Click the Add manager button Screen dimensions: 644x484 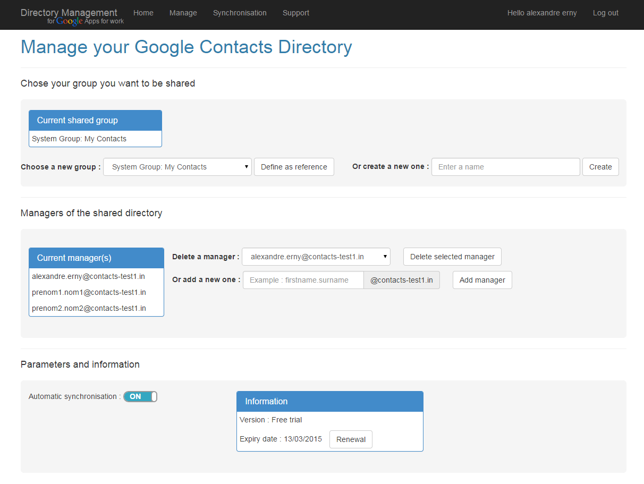[482, 280]
